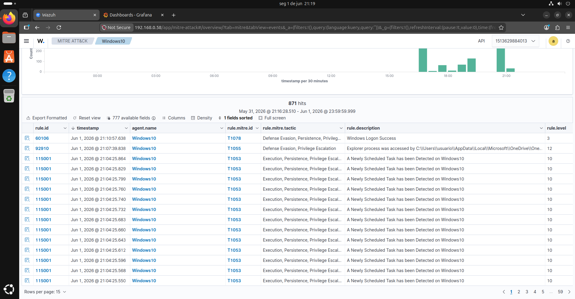The image size is (575, 299).
Task: Open 777 available fields selector
Action: coord(128,118)
